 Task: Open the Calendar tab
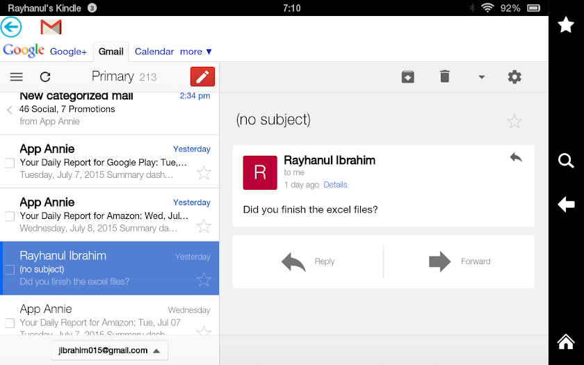click(x=154, y=51)
